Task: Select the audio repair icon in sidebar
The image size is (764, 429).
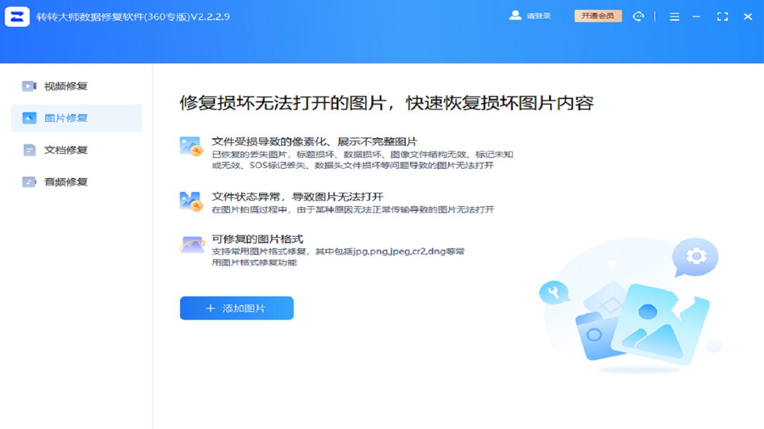Action: (x=29, y=181)
